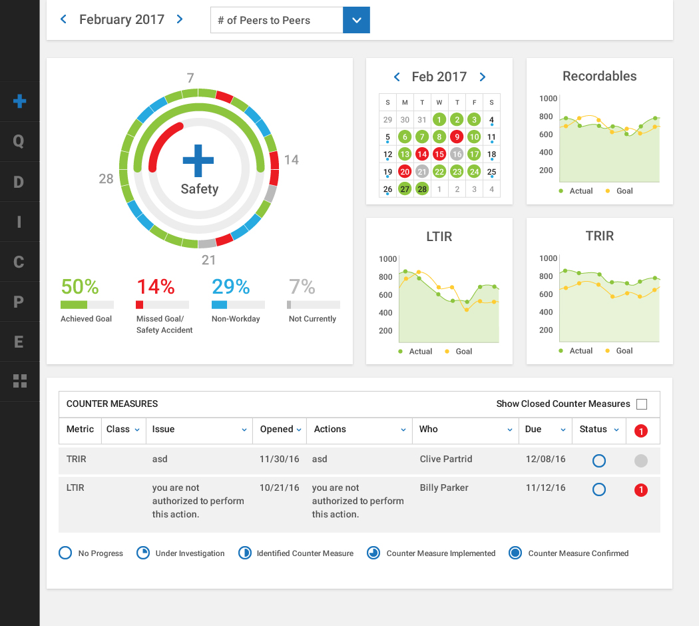Go to previous month in Feb 2017 calendar

click(x=397, y=77)
